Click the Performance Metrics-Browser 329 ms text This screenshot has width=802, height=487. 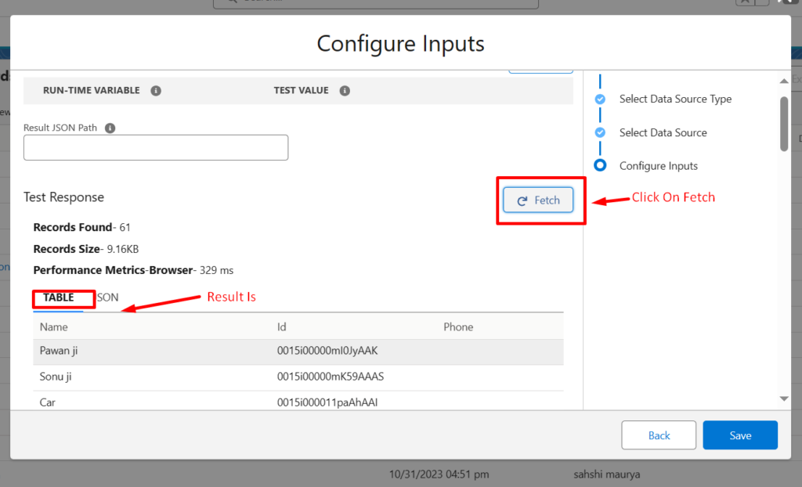pyautogui.click(x=133, y=270)
